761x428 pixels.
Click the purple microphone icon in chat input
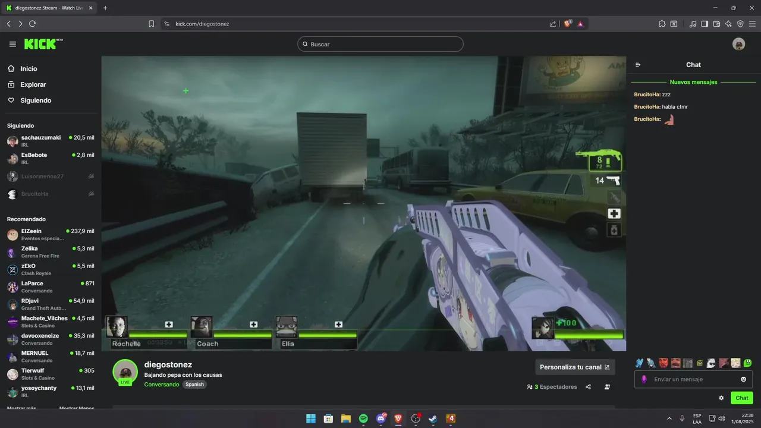pyautogui.click(x=644, y=379)
